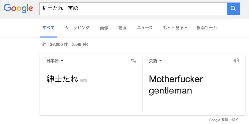Image resolution: width=249 pixels, height=124 pixels.
Task: Open the 英語 target language dropdown
Action: coord(155,61)
